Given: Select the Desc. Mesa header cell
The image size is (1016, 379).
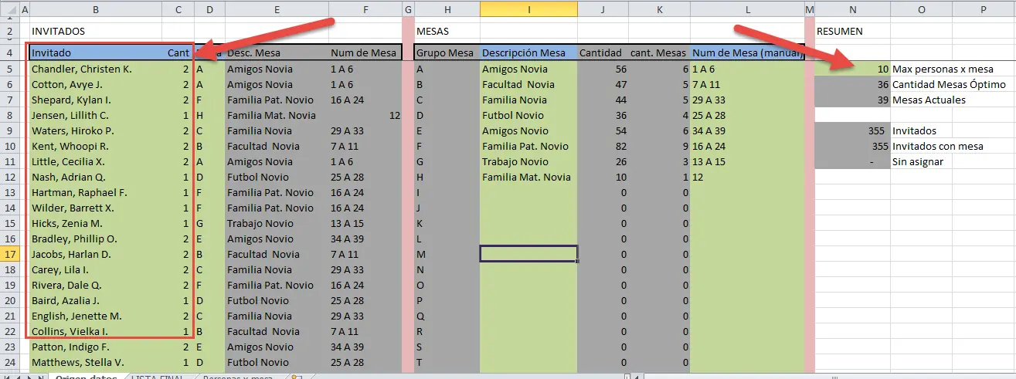Looking at the screenshot, I should (277, 53).
